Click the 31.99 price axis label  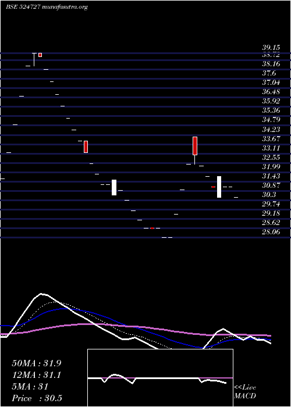(x=271, y=167)
